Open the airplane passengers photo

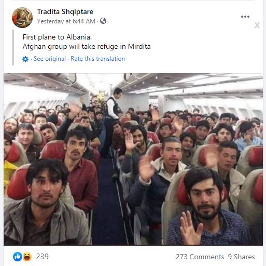click(133, 159)
